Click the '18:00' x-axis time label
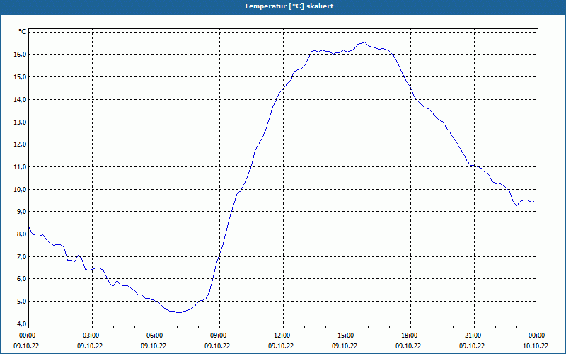Viewport: 566px width, 354px height. (409, 336)
